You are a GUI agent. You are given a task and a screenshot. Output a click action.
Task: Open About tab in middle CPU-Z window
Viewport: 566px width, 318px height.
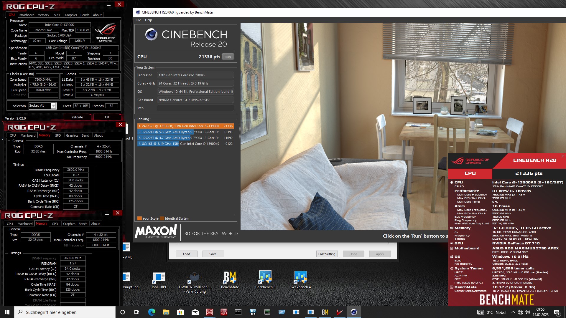98,135
